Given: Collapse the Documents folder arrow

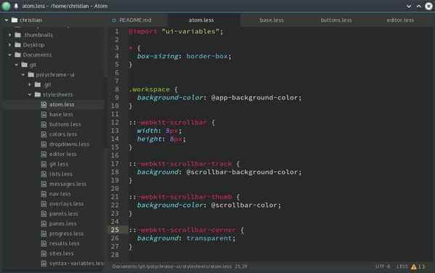Looking at the screenshot, I should (x=9, y=55).
